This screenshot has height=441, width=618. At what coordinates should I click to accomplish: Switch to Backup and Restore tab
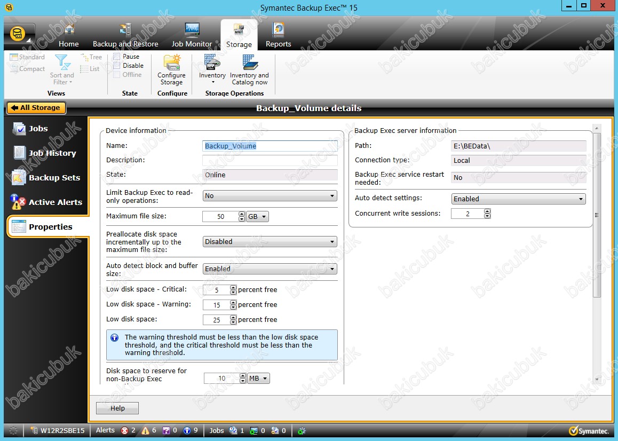tap(125, 36)
